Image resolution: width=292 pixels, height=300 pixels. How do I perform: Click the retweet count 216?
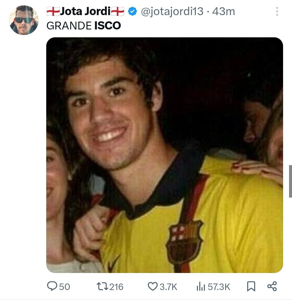coord(117,287)
